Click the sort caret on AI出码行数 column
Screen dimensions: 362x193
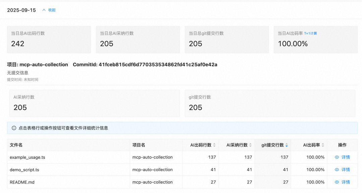(x=214, y=145)
